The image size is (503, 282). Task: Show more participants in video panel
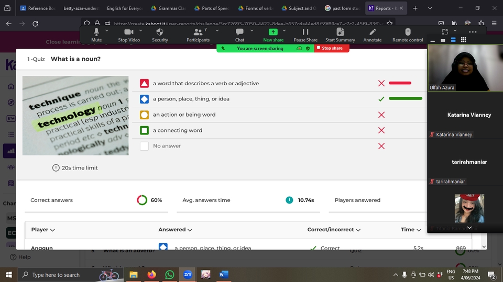click(x=469, y=228)
